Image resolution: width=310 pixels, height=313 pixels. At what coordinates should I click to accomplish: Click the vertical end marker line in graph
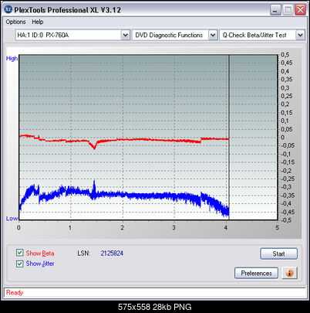click(x=229, y=137)
